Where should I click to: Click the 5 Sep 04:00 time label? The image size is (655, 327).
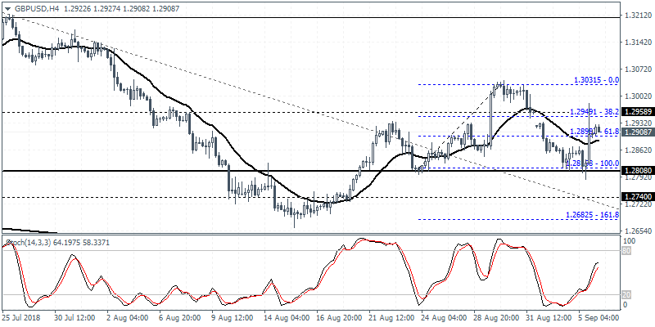600,318
